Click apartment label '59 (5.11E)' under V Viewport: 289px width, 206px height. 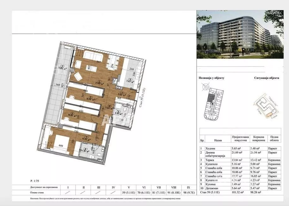coord(129,193)
